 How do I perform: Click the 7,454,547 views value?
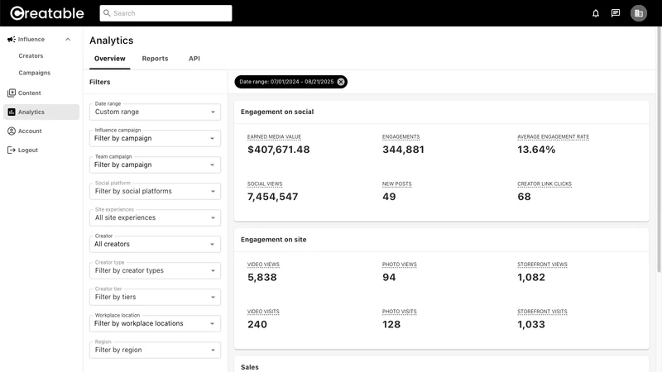(273, 197)
